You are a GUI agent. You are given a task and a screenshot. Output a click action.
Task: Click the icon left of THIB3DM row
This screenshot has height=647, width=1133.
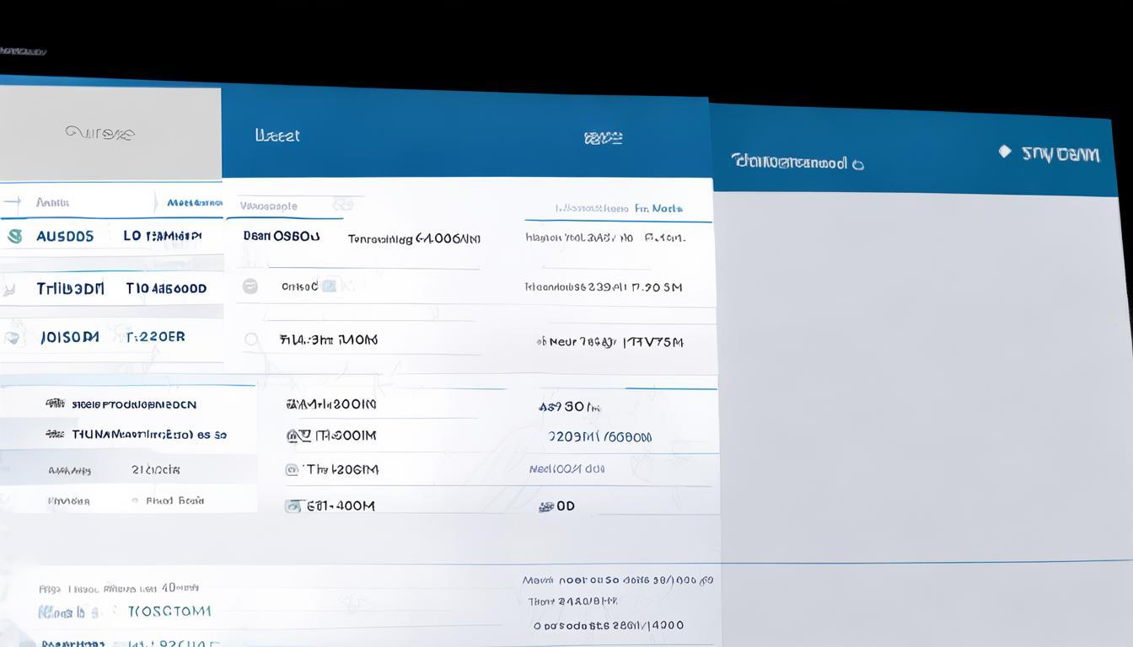[10, 289]
